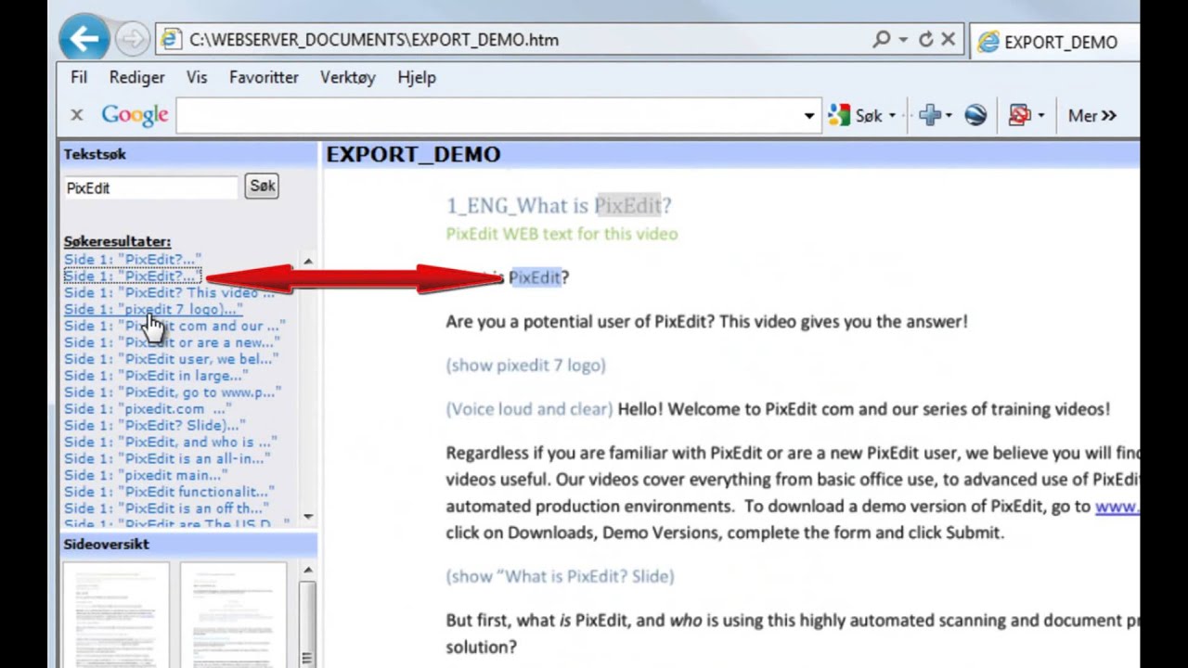Click the page icon in the address bar
Viewport: 1188px width, 668px height.
(x=171, y=39)
